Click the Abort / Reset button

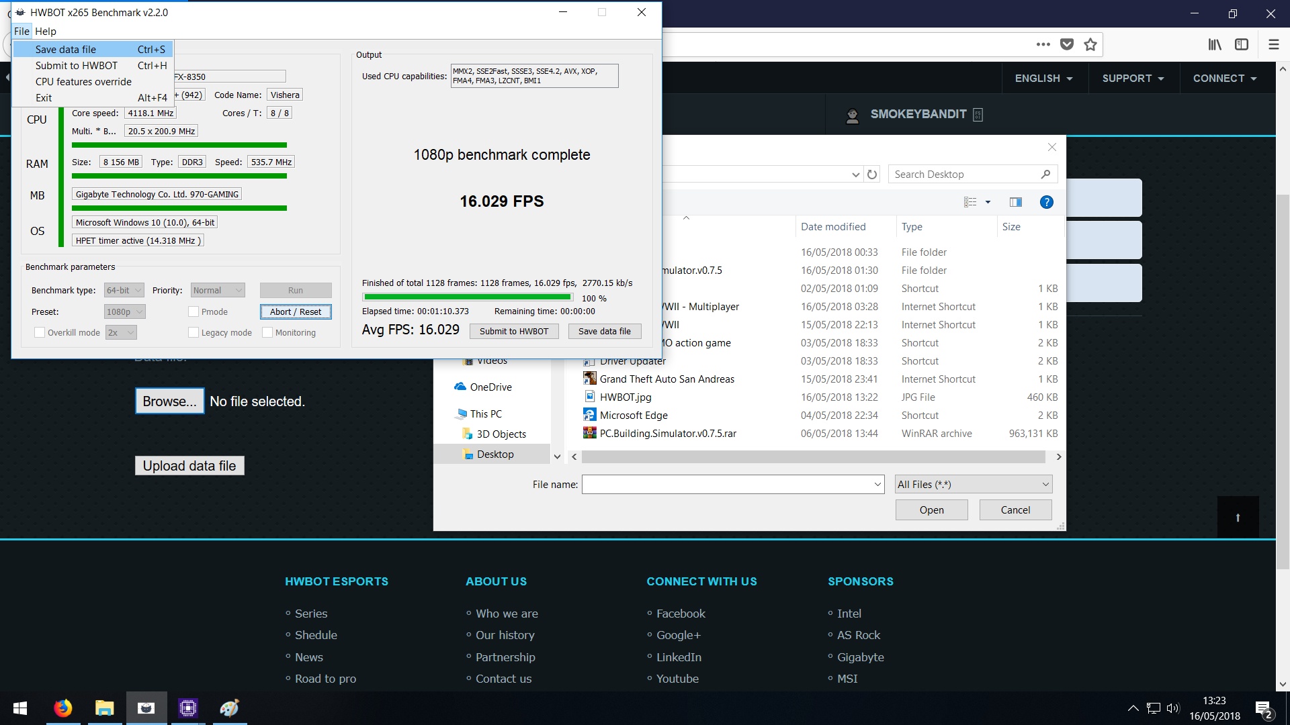(296, 311)
